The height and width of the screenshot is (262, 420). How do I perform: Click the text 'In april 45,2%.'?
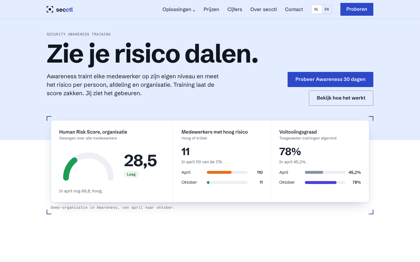[x=293, y=162]
